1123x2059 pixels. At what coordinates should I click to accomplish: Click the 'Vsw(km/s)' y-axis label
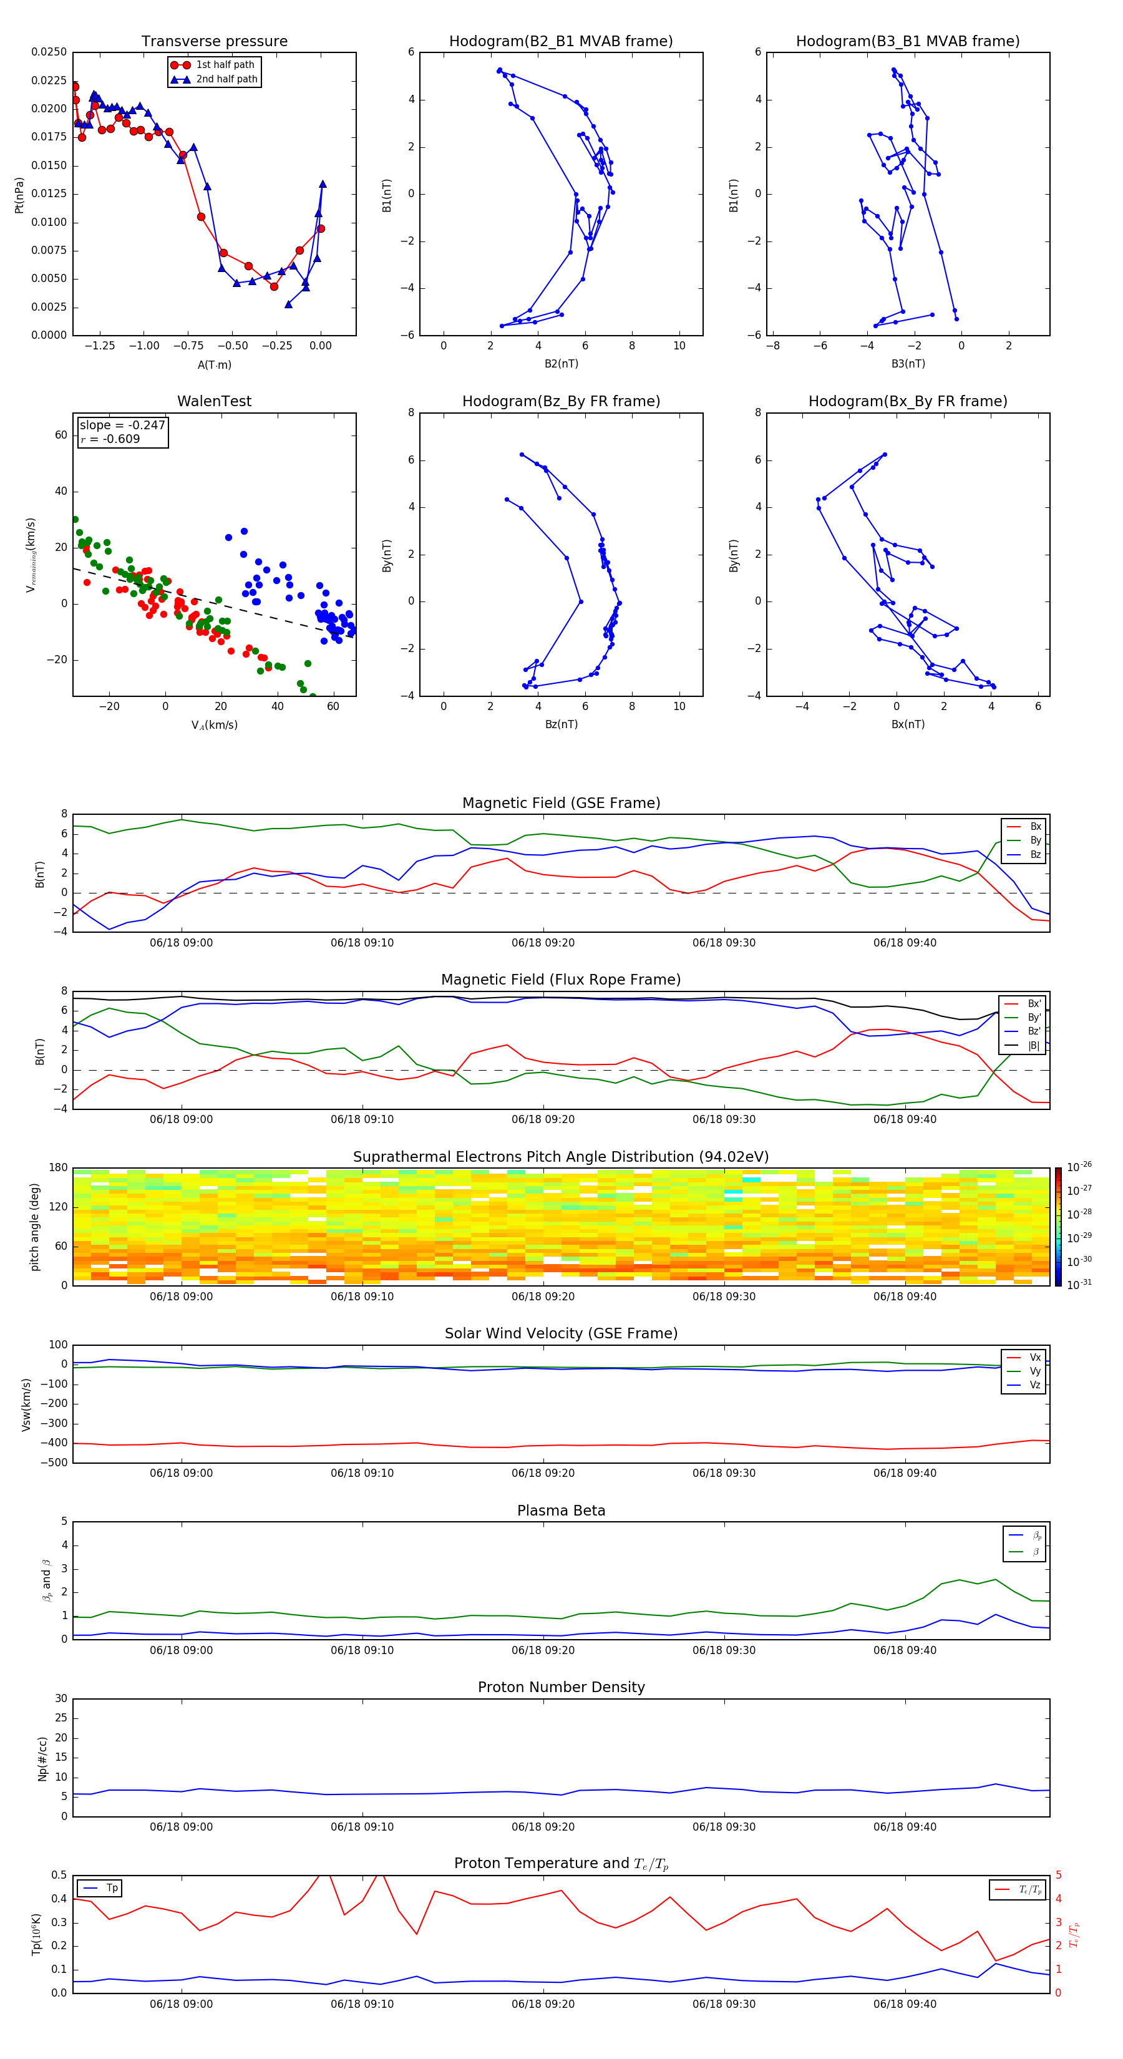coord(26,1404)
